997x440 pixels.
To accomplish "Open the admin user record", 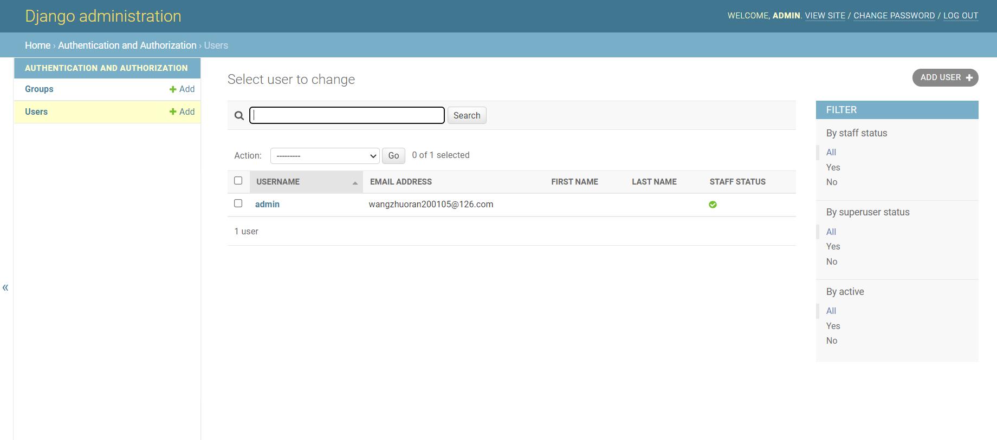I will (x=267, y=204).
